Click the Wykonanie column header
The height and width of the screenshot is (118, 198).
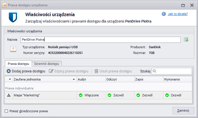tap(178, 79)
